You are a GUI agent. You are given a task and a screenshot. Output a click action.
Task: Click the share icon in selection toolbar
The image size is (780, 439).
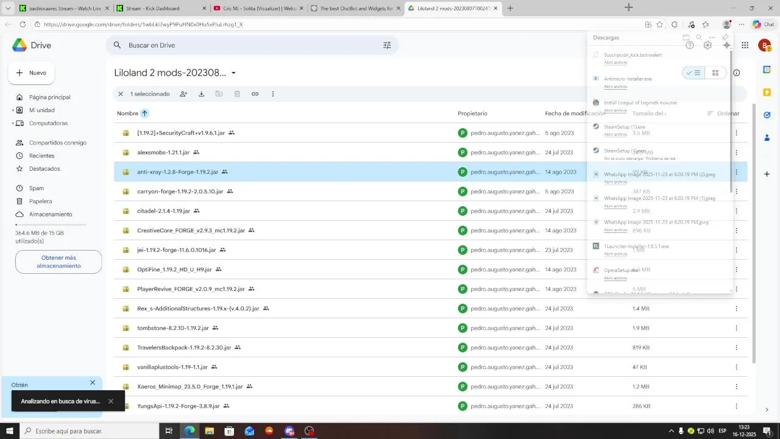pos(183,94)
